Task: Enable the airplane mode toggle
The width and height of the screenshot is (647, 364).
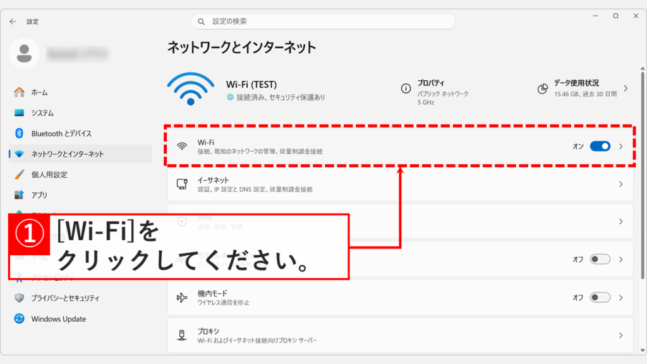Action: click(x=600, y=298)
